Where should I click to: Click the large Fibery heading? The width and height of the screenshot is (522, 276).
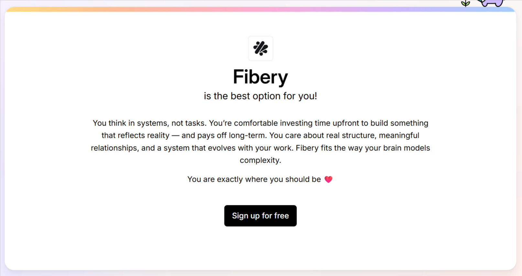click(260, 77)
